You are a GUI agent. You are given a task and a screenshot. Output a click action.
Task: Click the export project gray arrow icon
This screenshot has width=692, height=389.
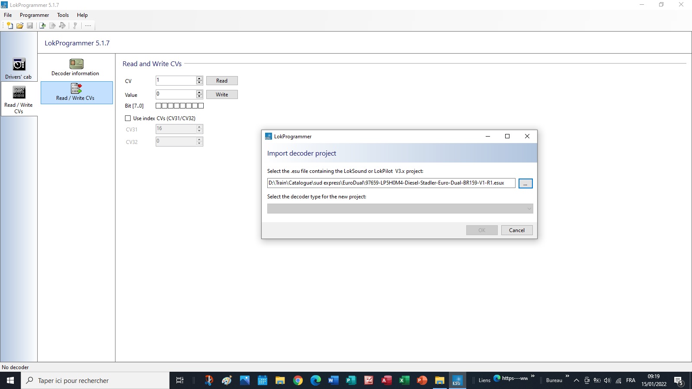52,26
